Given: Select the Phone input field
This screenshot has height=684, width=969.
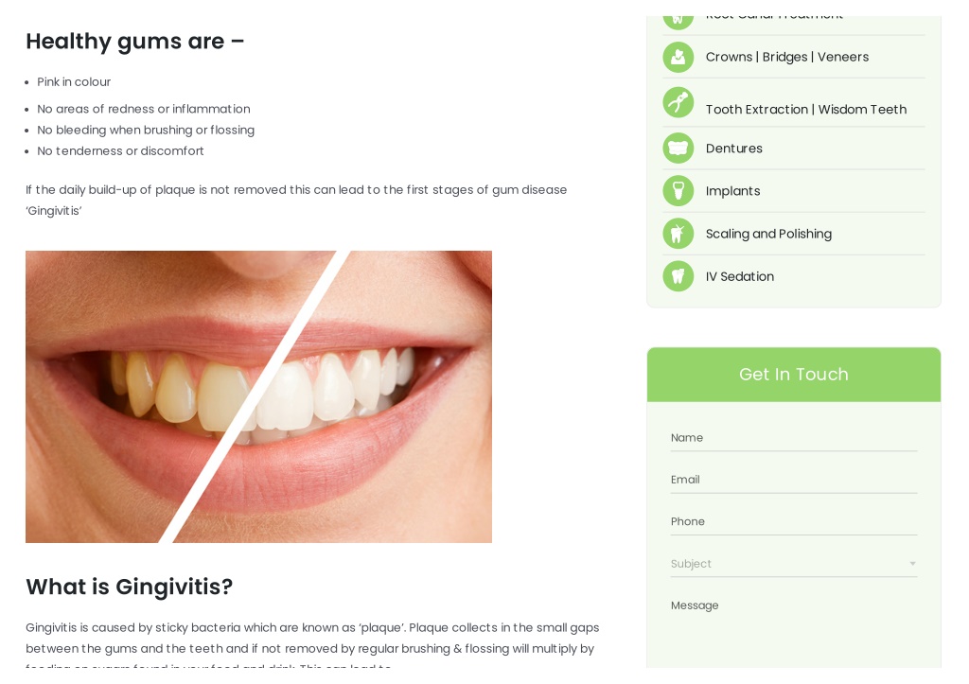Looking at the screenshot, I should (794, 522).
